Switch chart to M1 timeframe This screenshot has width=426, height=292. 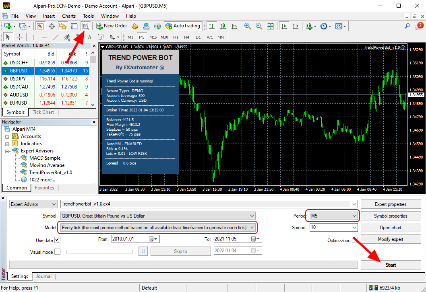point(130,37)
